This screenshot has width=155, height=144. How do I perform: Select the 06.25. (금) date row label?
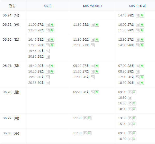click(11, 25)
